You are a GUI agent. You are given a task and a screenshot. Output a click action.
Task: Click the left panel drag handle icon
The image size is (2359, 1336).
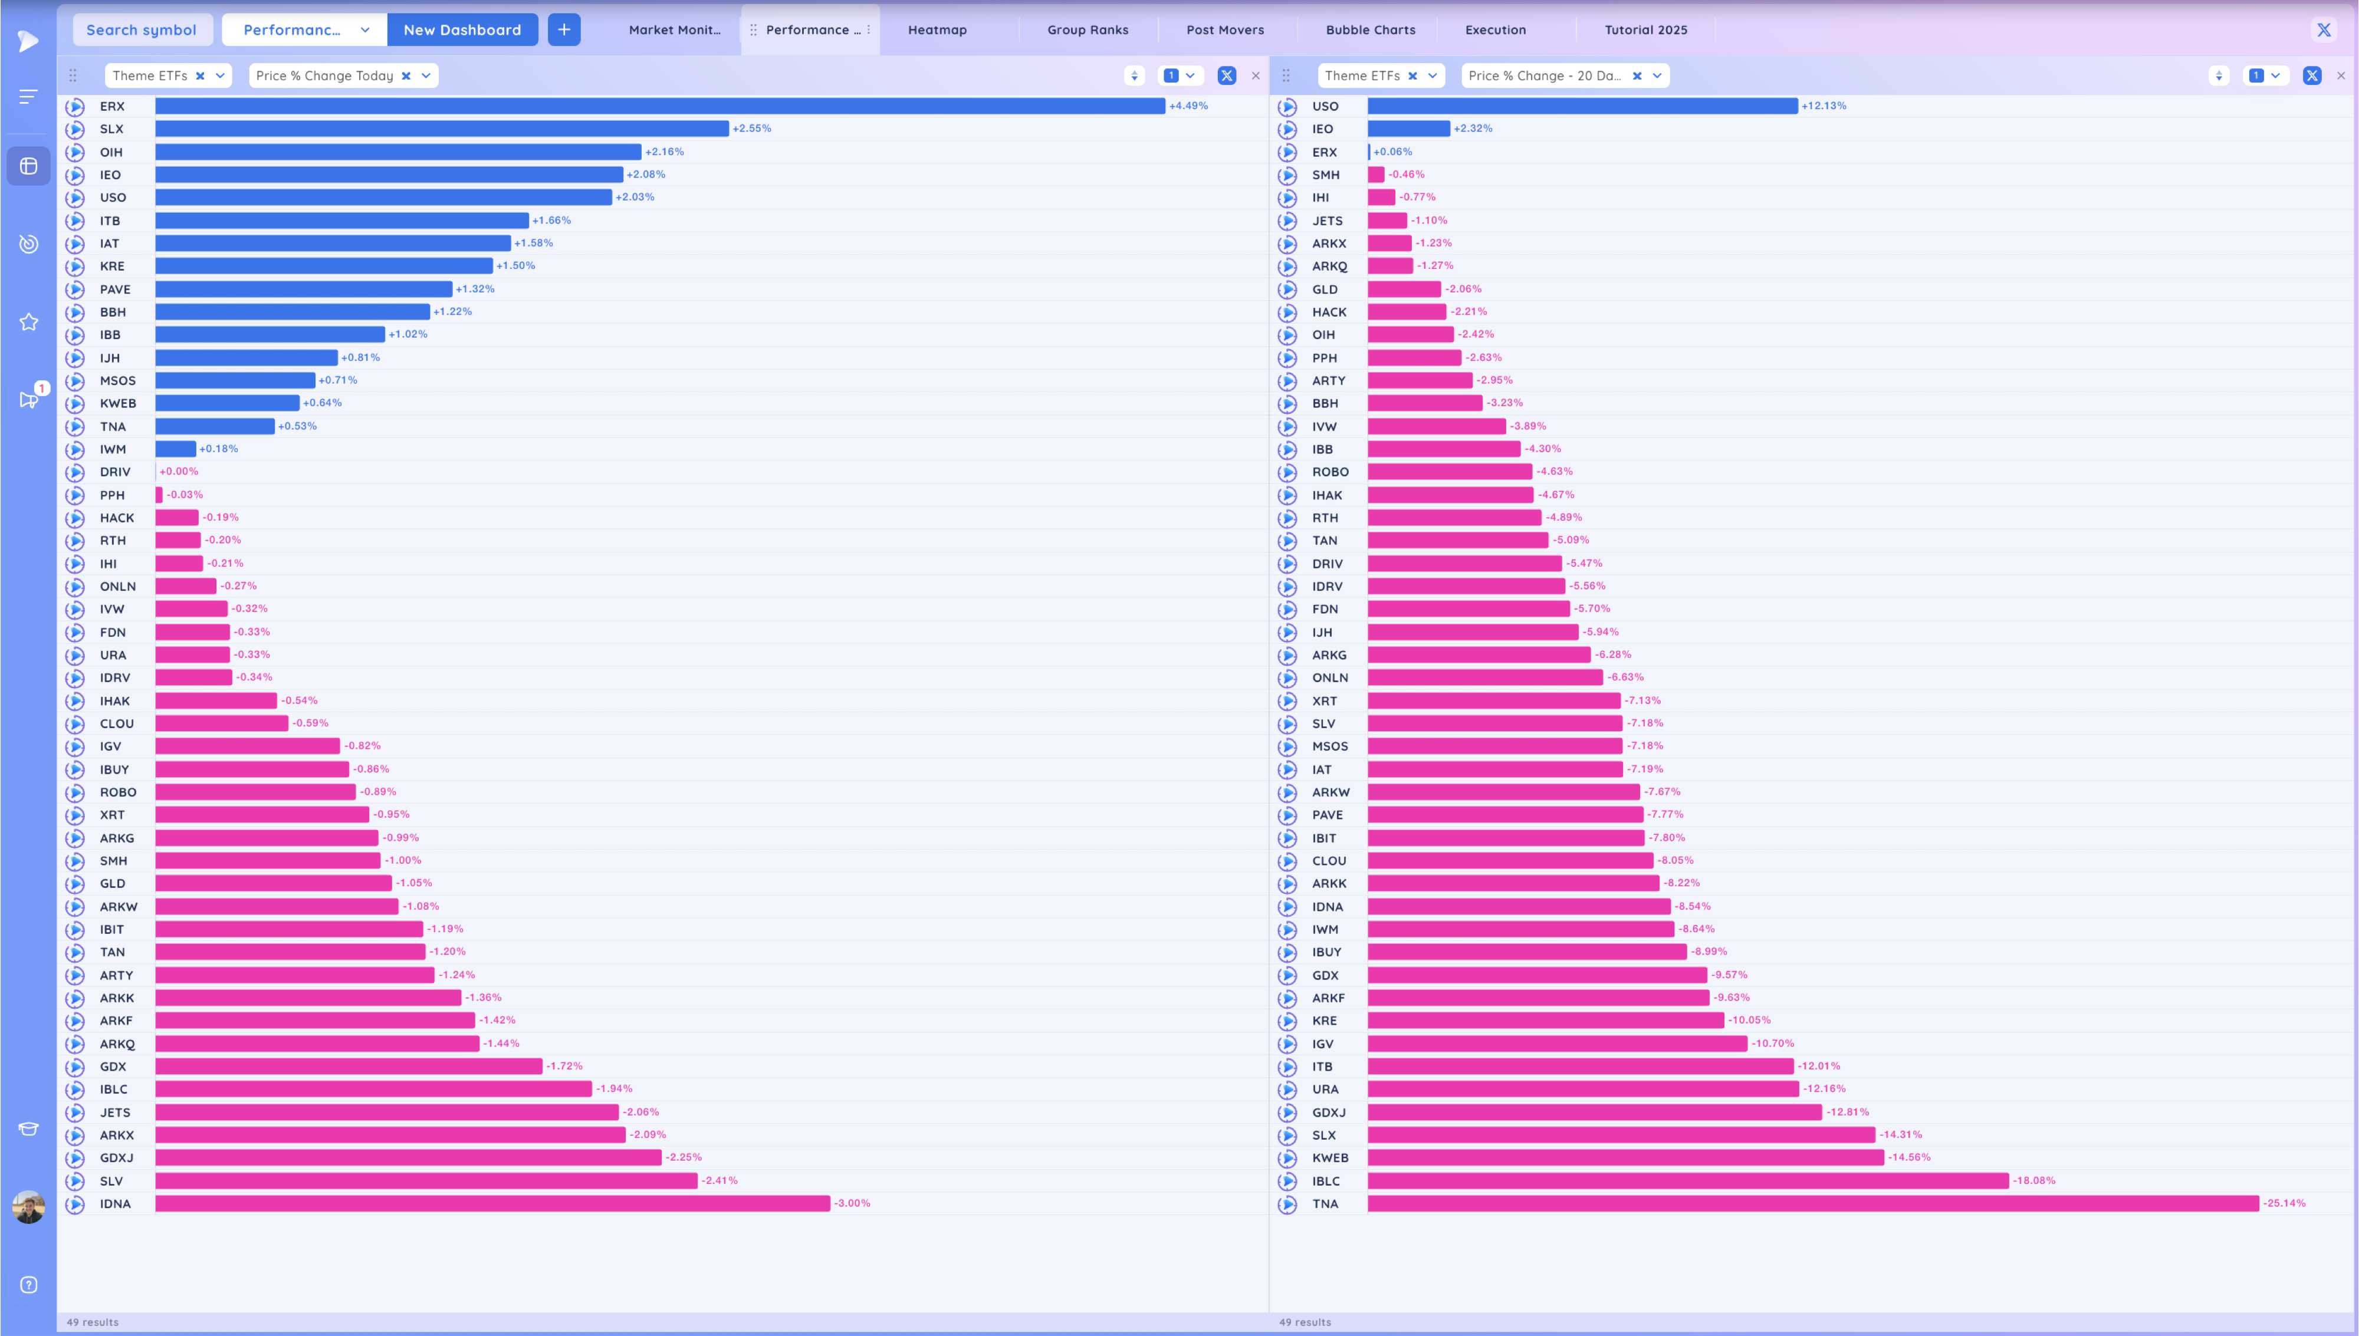coord(73,75)
